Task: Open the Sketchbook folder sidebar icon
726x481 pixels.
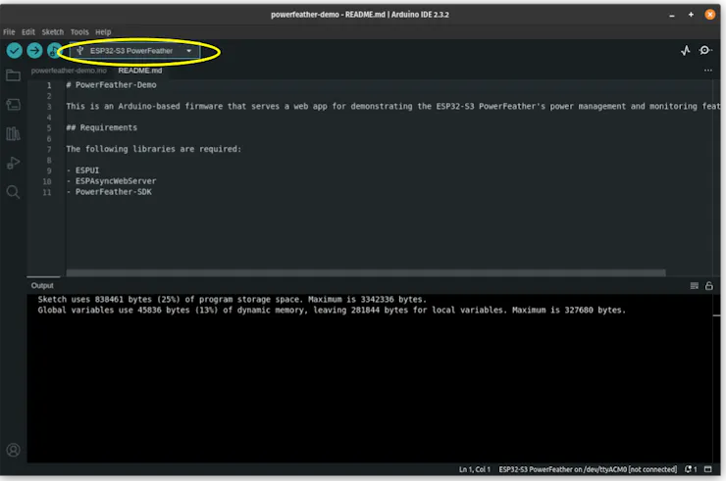Action: click(13, 74)
